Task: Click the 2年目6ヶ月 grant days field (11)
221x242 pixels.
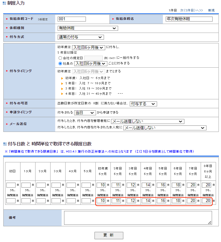Action: click(x=116, y=185)
